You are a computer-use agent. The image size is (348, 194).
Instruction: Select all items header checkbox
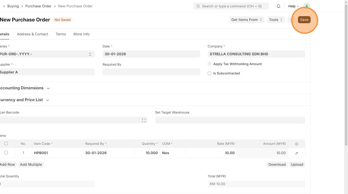(x=6, y=144)
